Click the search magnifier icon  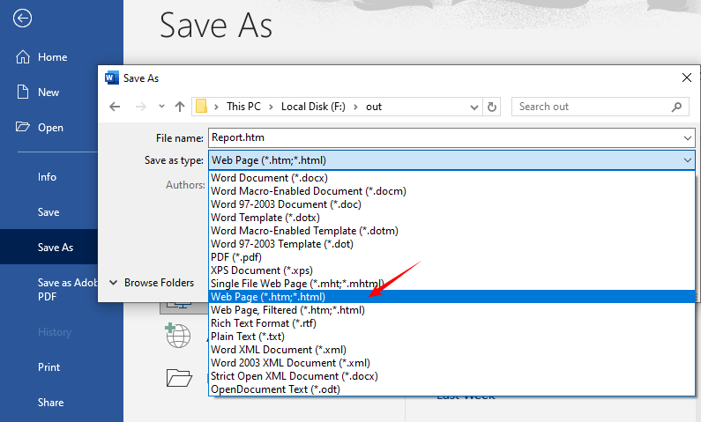677,107
